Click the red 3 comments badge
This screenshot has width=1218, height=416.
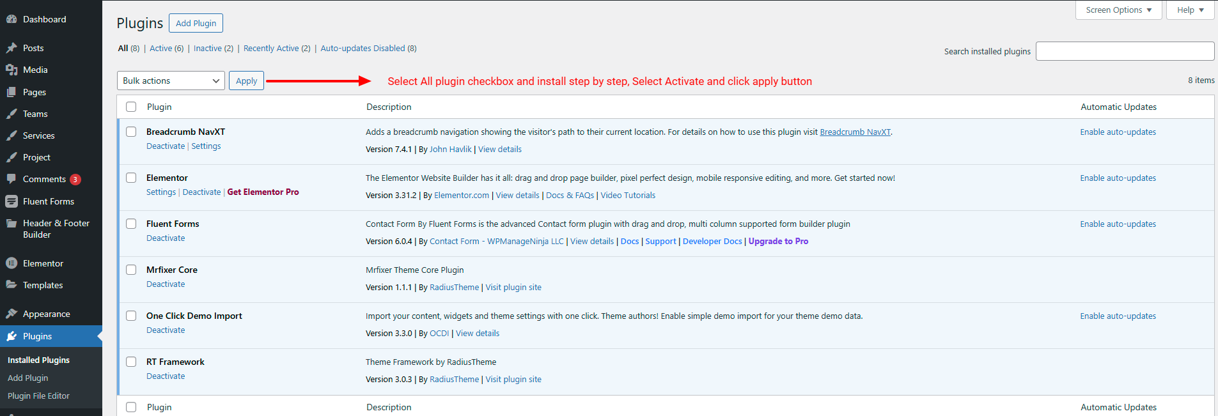75,180
